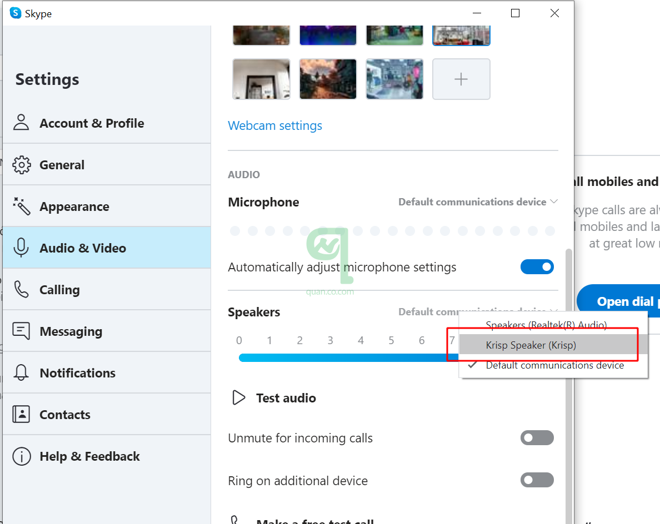The image size is (660, 524).
Task: Go to Help & Feedback section
Action: [x=107, y=456]
